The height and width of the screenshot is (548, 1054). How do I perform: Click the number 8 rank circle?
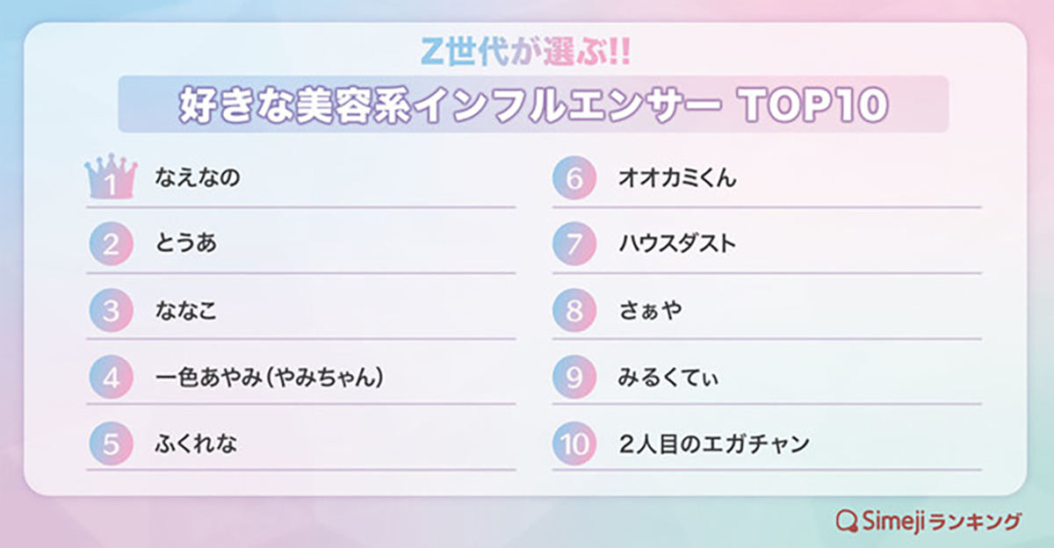click(x=574, y=311)
